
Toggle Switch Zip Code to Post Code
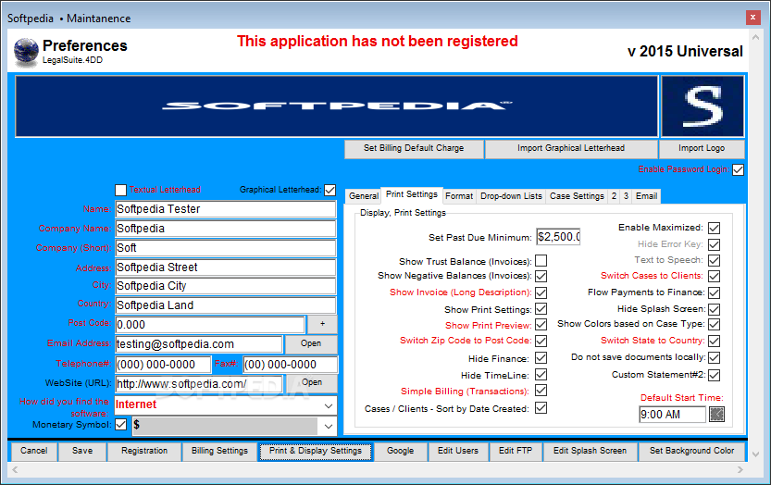click(541, 341)
